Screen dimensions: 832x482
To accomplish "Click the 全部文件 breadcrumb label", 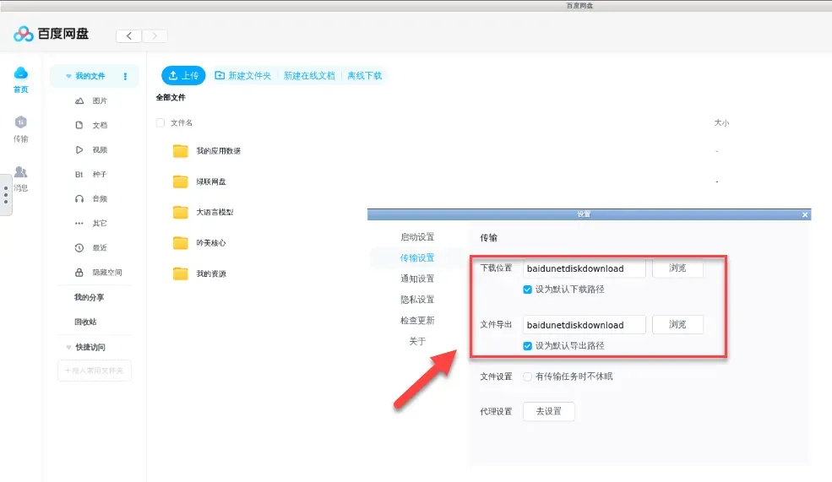I will [x=171, y=98].
